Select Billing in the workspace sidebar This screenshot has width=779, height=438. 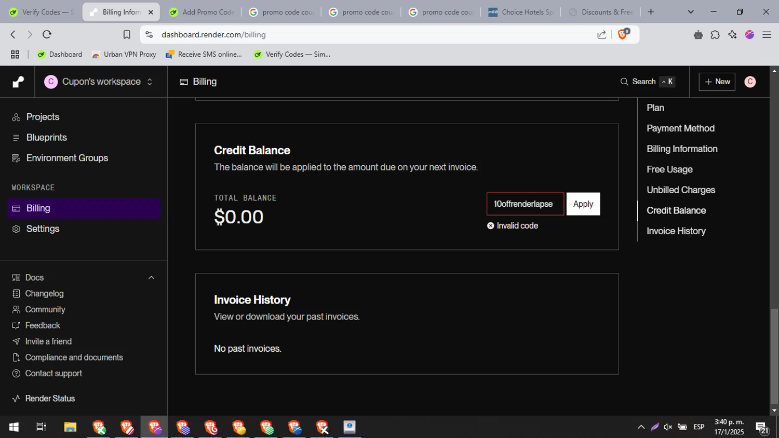point(84,208)
